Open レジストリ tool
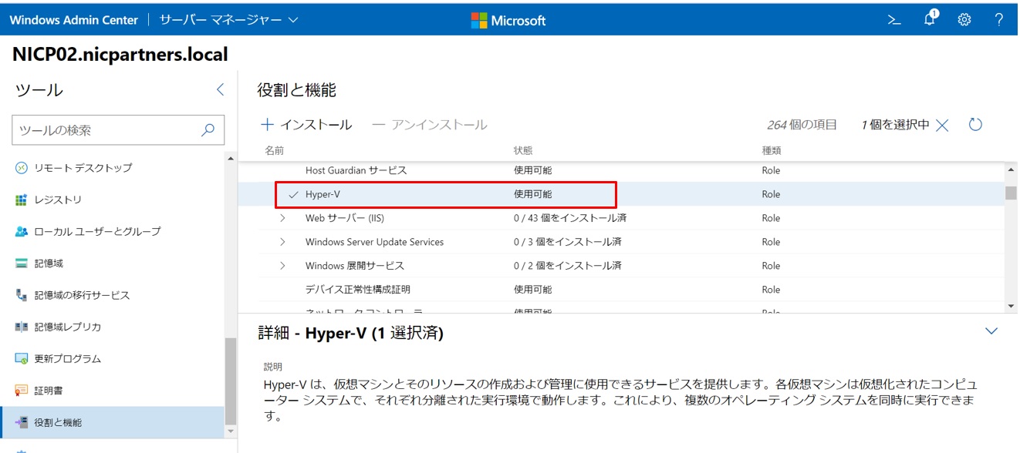The height and width of the screenshot is (453, 1020). pyautogui.click(x=58, y=200)
